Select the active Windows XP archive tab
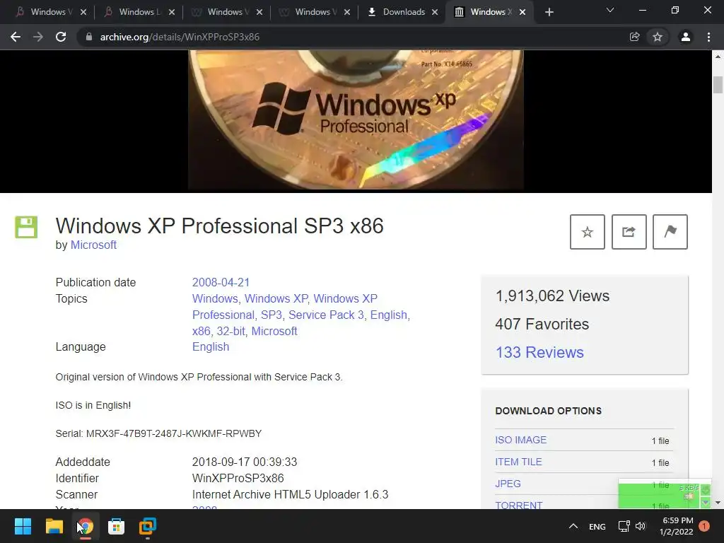This screenshot has width=724, height=543. (x=489, y=12)
